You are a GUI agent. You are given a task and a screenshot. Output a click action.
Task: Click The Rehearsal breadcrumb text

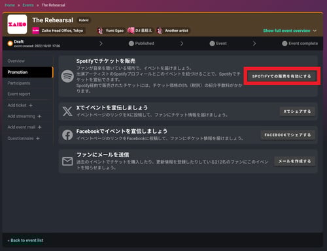[54, 5]
